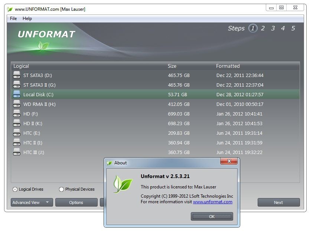Click the 360.94 GB size value
This screenshot has width=310, height=231.
click(x=179, y=143)
